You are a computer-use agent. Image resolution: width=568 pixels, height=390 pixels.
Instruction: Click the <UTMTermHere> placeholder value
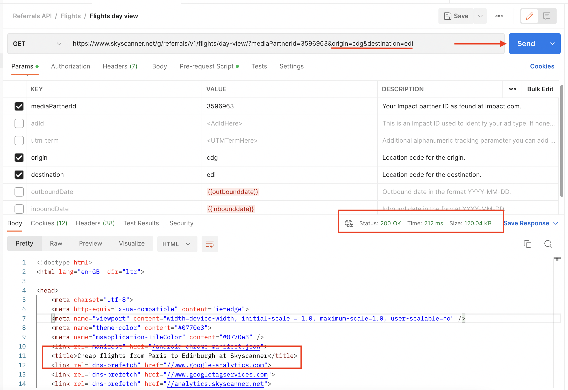click(232, 141)
